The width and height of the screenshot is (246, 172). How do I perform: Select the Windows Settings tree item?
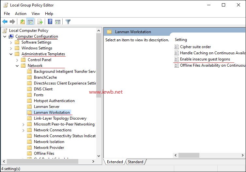tap(37, 48)
